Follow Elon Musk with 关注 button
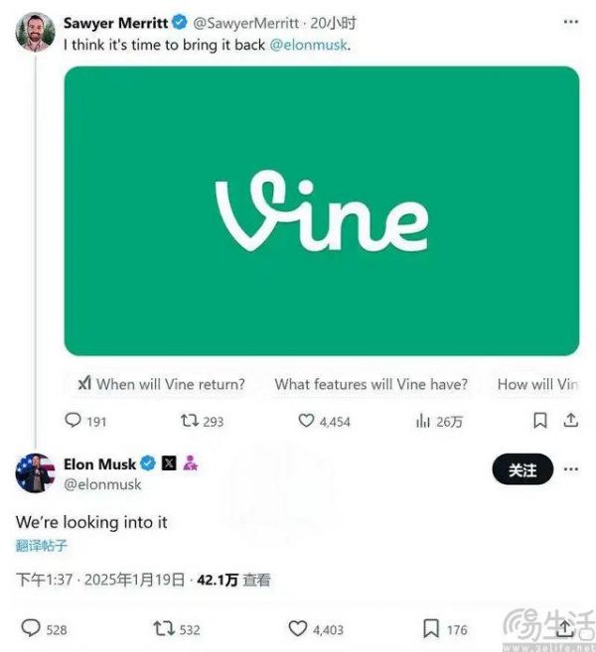Screen dimensions: 596x652 pos(522,469)
